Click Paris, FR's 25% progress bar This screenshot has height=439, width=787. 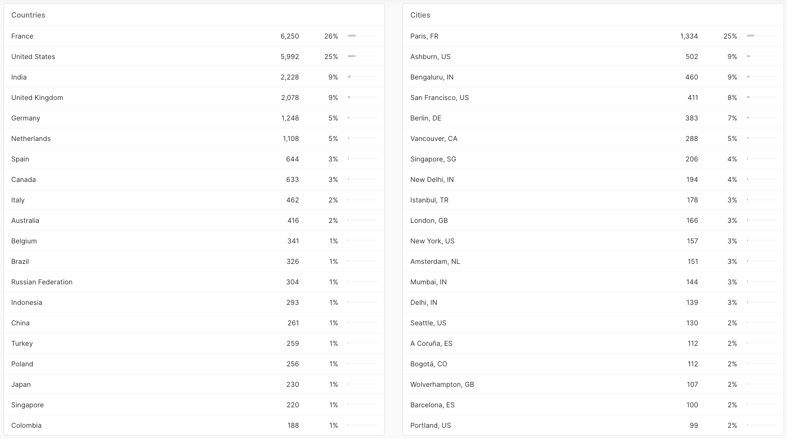click(761, 36)
